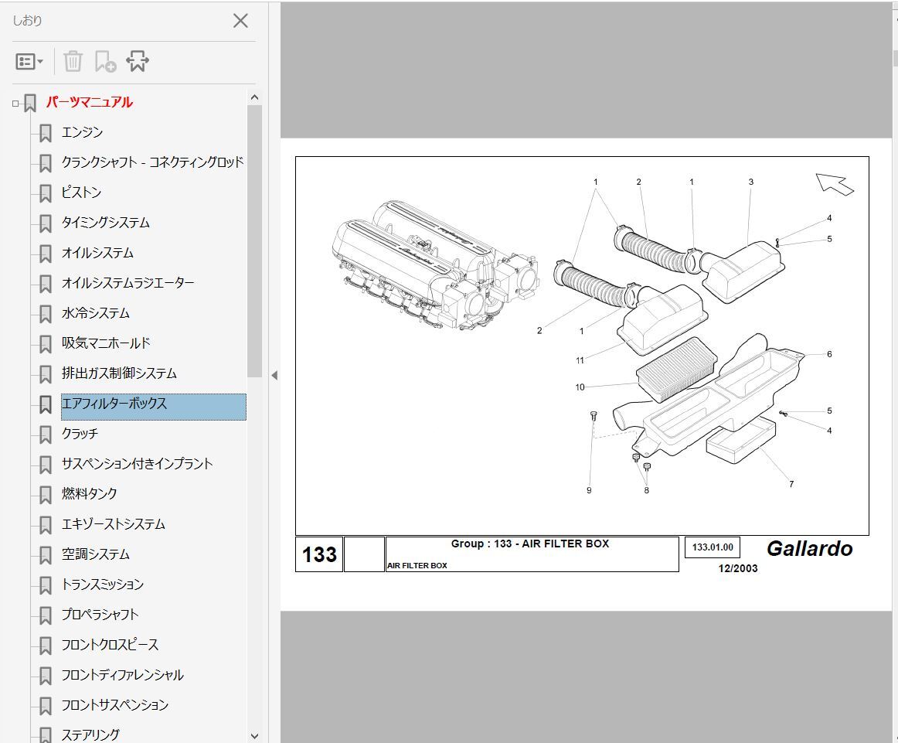Click the 12/2003 date text
The image size is (898, 743).
738,568
